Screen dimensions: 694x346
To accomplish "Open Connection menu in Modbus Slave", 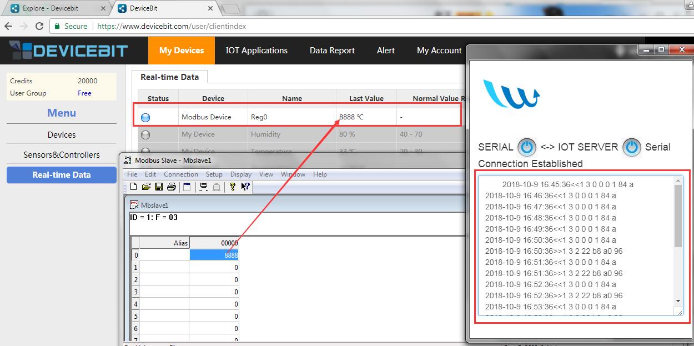I will tap(181, 174).
